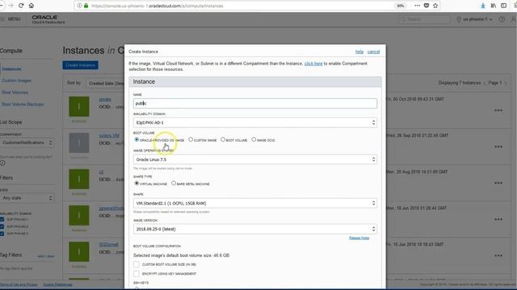Open the Compartment selector dropdown

pos(27,143)
